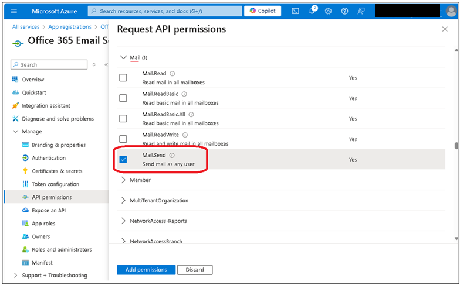Select Authentication in the Manage menu
The height and width of the screenshot is (285, 460).
(x=49, y=158)
